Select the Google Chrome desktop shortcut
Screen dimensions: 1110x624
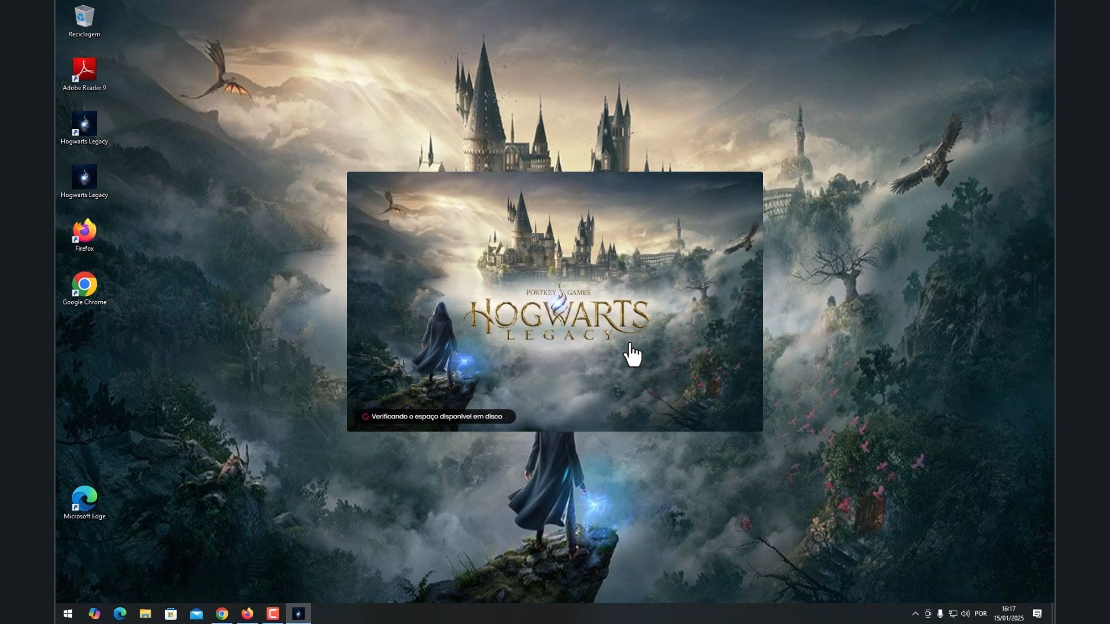click(x=84, y=289)
